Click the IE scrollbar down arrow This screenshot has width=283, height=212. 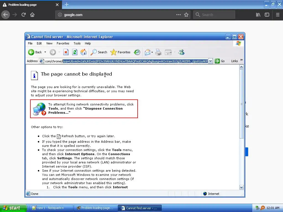[242, 187]
